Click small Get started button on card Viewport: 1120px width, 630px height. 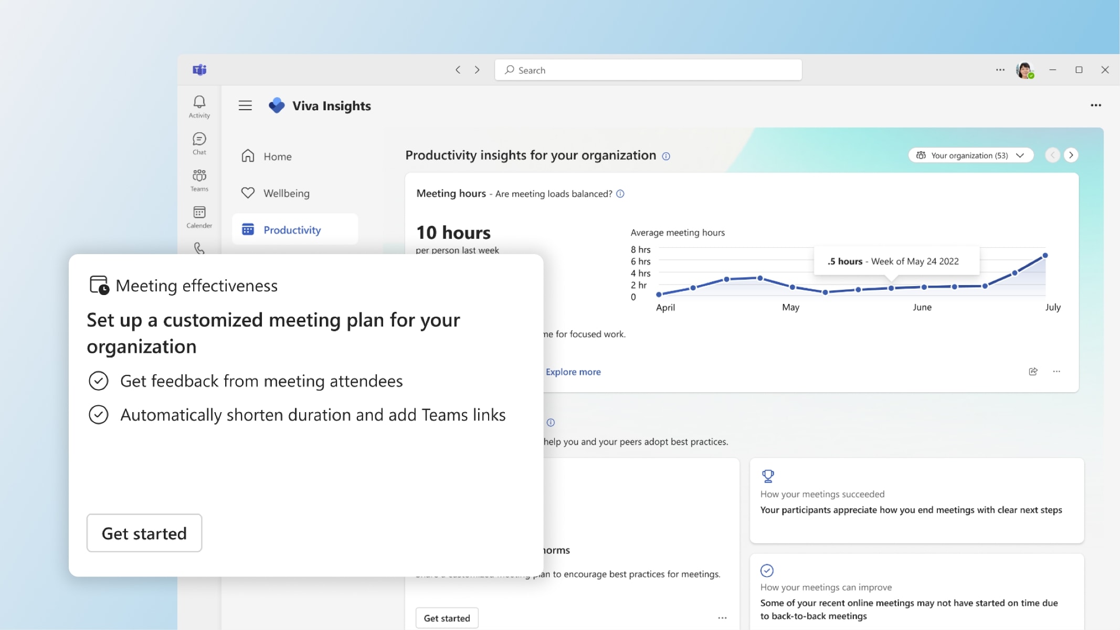pyautogui.click(x=447, y=618)
